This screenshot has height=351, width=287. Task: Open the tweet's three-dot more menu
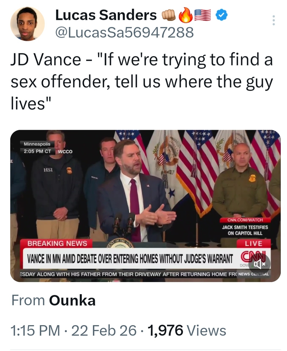[x=274, y=20]
